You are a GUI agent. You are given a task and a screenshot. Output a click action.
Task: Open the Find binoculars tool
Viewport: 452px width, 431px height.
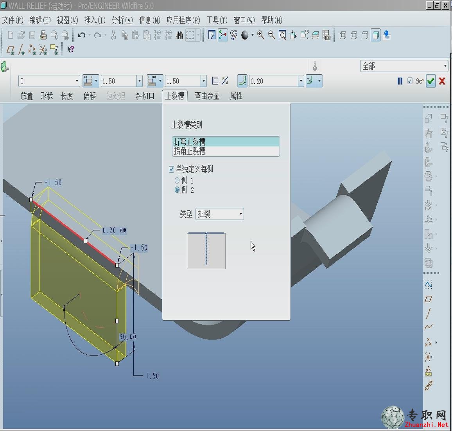click(179, 36)
